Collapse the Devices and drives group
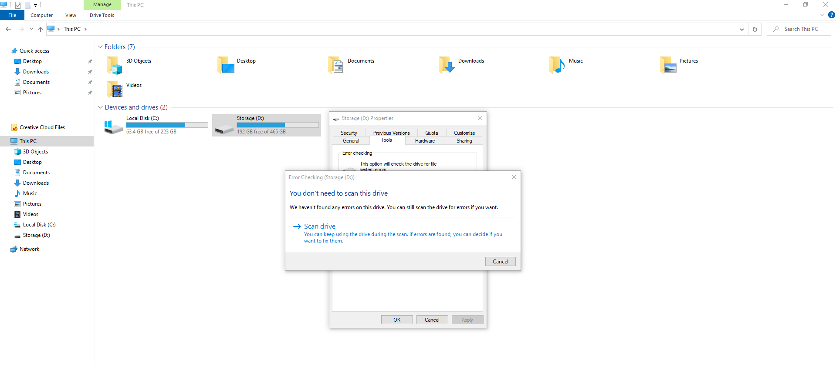This screenshot has width=836, height=366. [100, 107]
